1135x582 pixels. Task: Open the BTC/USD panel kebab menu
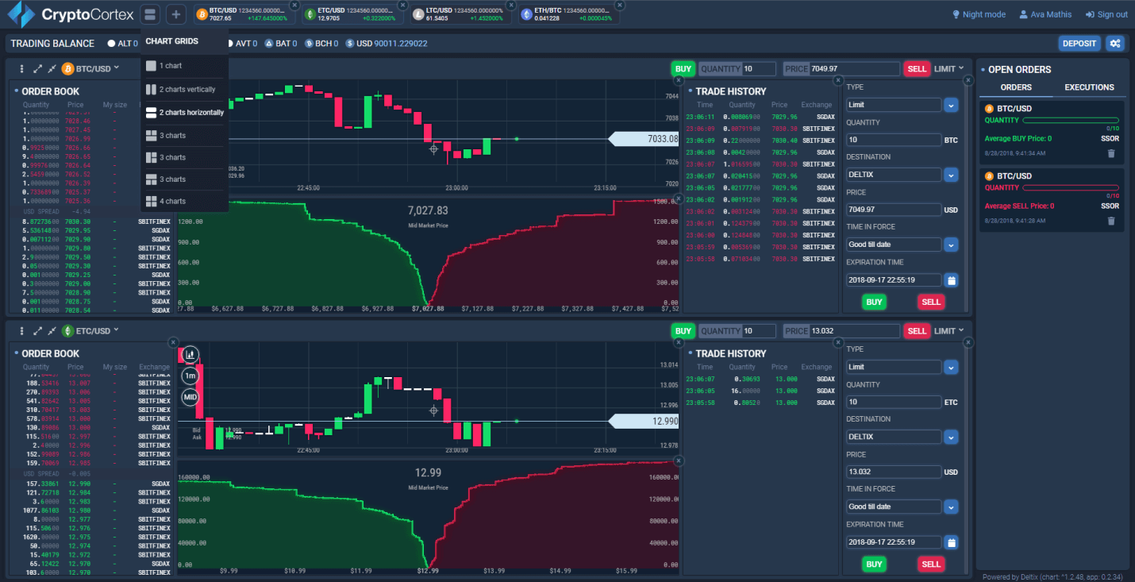21,69
